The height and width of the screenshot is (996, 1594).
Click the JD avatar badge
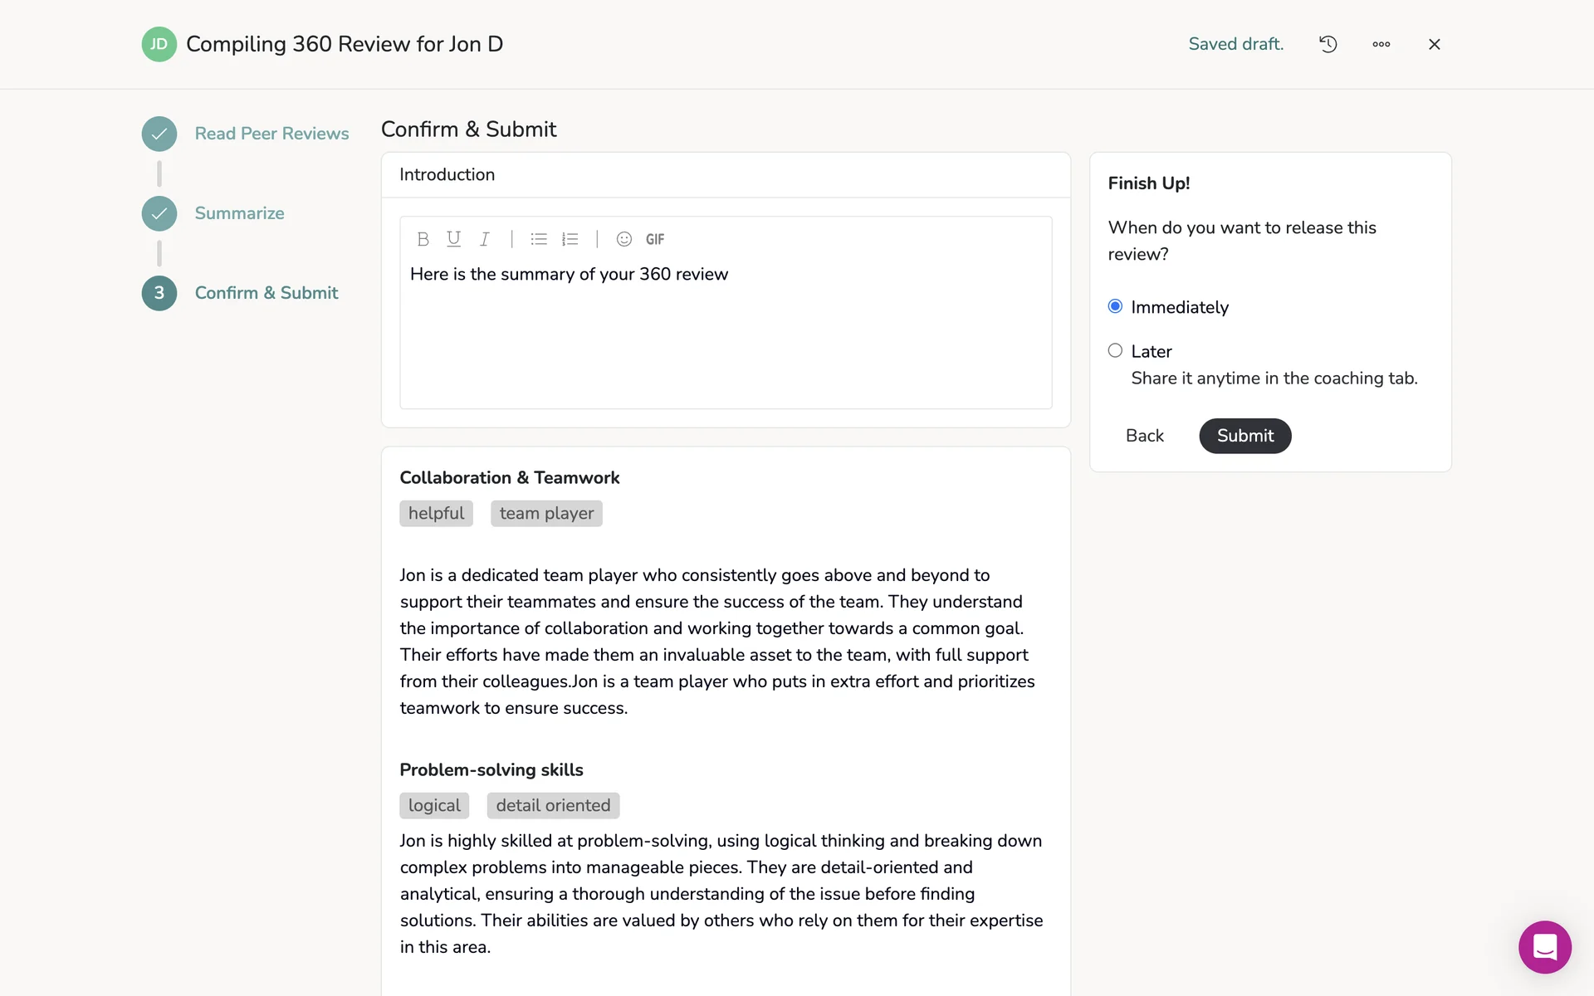(x=159, y=44)
